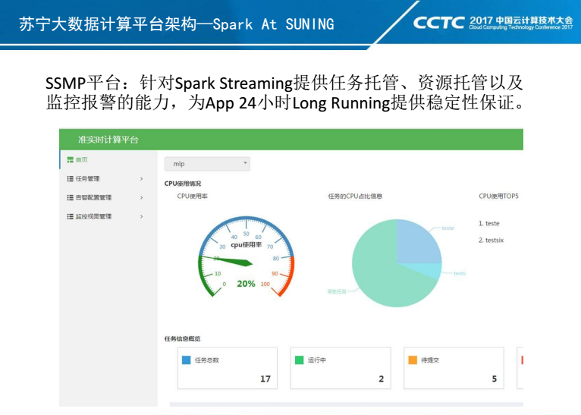
Task: Click the 任务信息概览 section heading
Action: pos(182,338)
